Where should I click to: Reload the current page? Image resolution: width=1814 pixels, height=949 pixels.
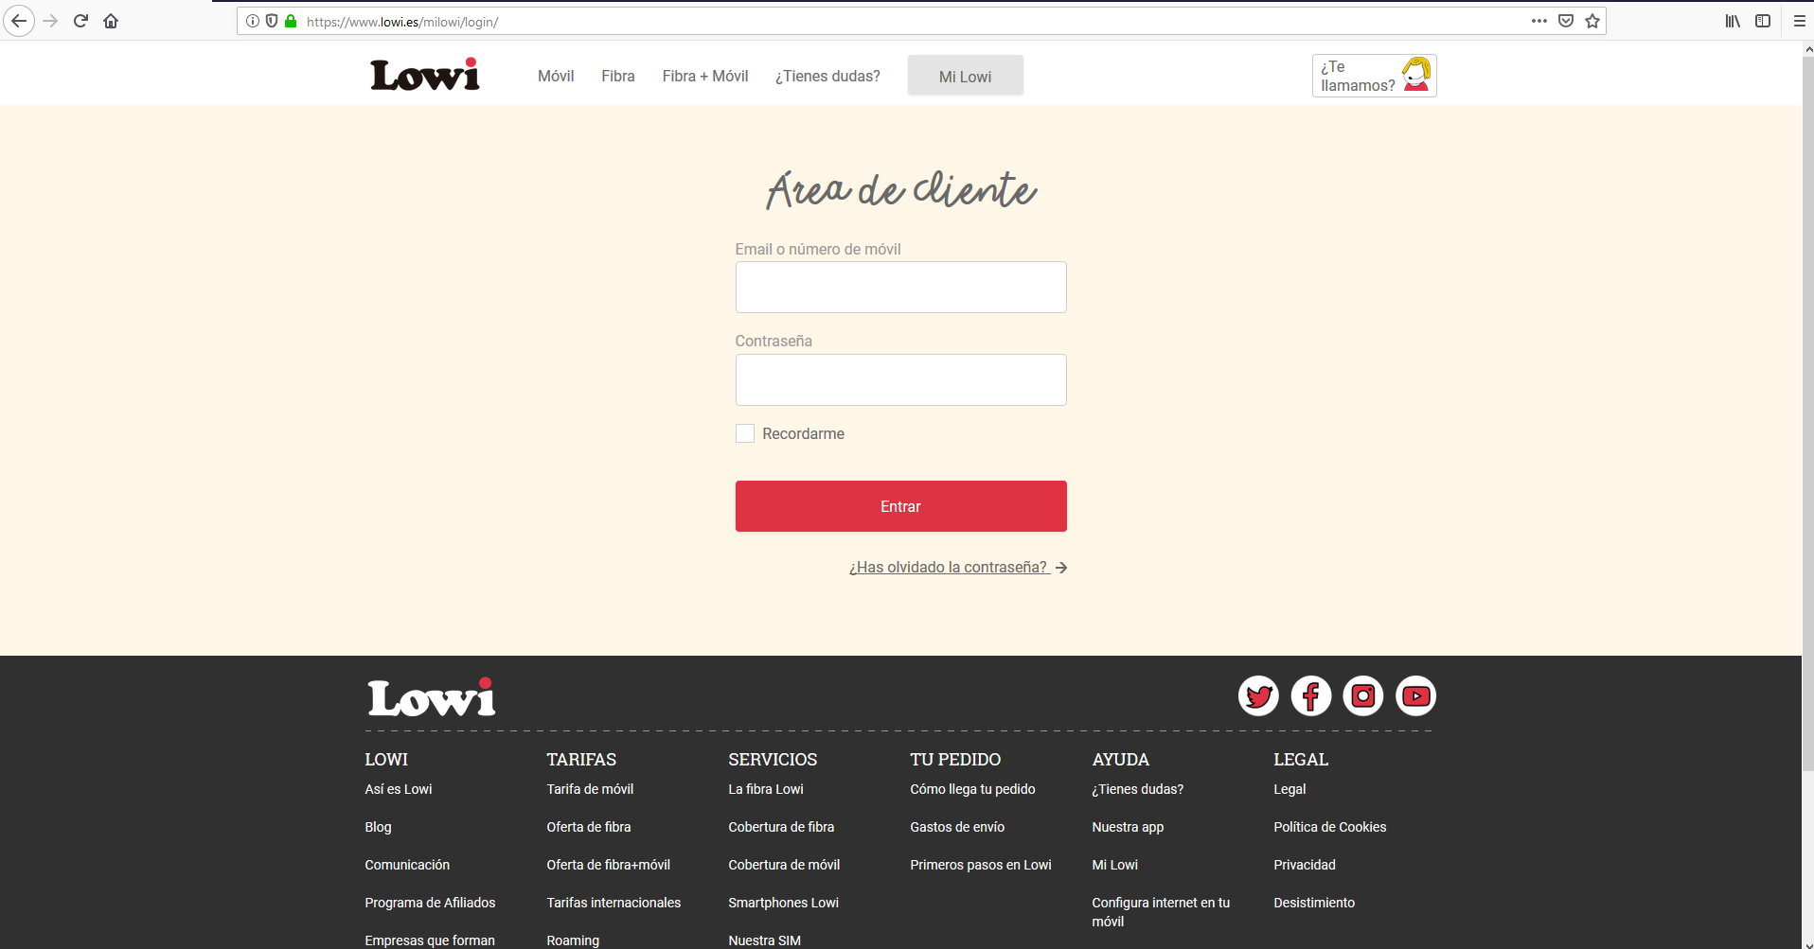coord(80,20)
